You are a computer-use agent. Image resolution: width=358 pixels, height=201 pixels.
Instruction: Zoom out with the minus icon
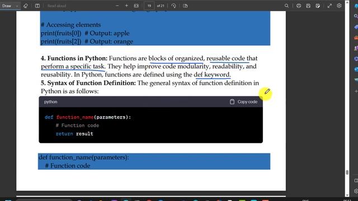(x=117, y=6)
